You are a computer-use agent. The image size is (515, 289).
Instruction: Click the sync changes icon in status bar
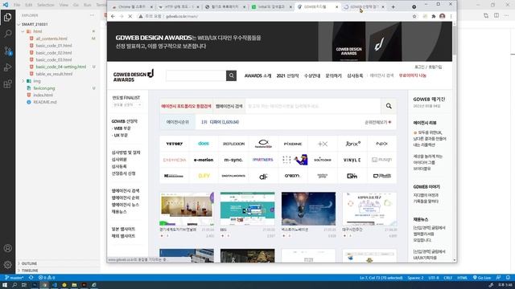click(x=31, y=278)
